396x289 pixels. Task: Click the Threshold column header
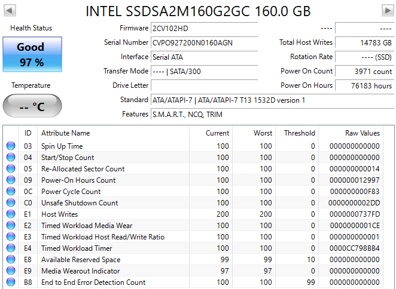pos(297,133)
